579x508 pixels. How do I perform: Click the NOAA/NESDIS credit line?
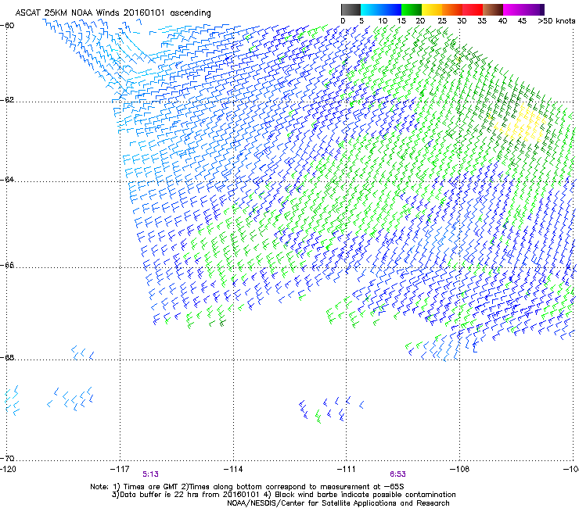338,503
